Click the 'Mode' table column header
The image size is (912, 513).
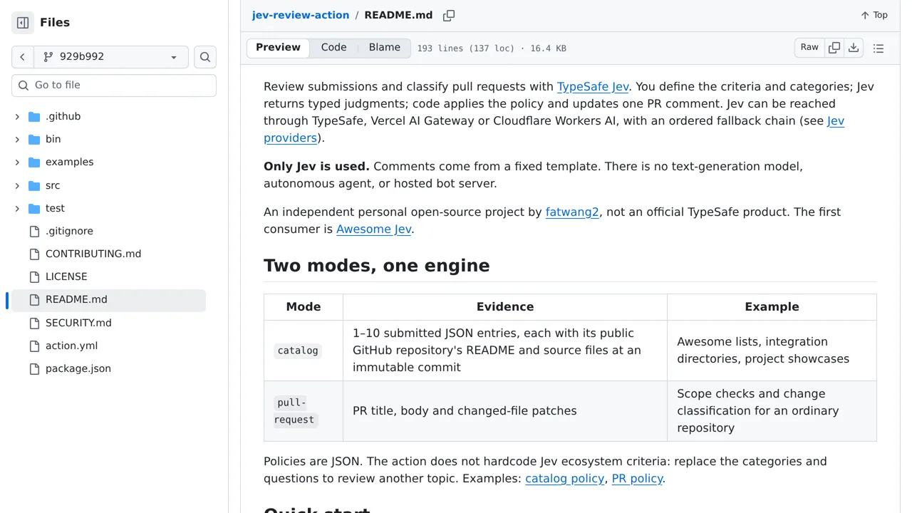point(304,307)
